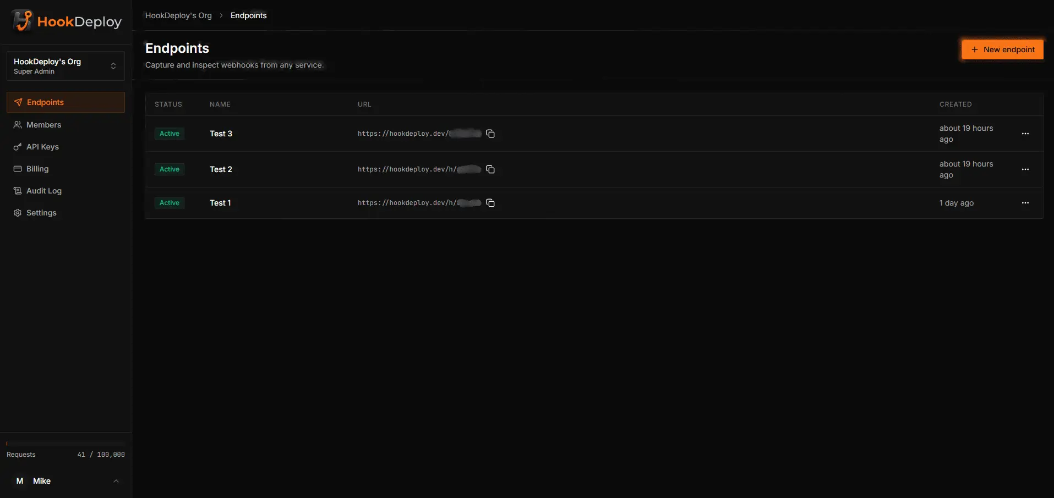This screenshot has height=498, width=1054.
Task: Click the NAME column header
Action: (220, 104)
